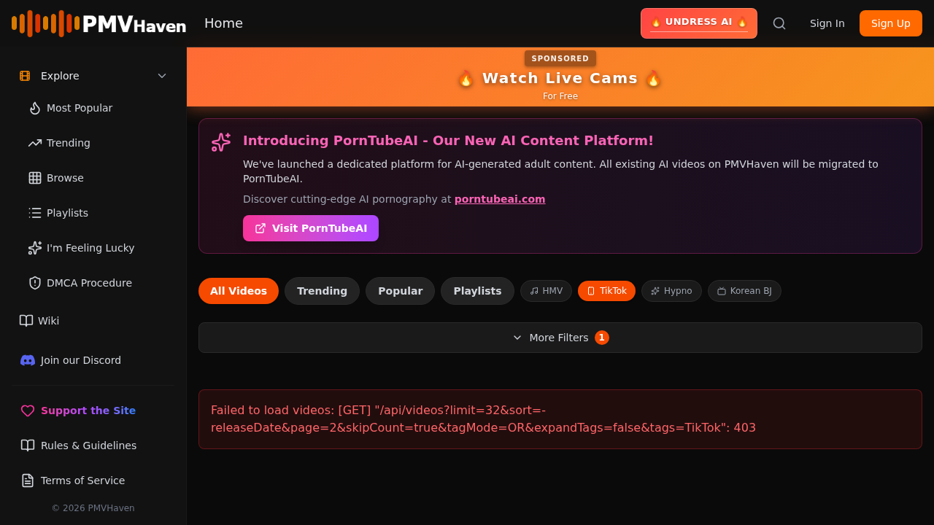Click the Terms of Service document icon
Viewport: 934px width, 525px height.
28,481
